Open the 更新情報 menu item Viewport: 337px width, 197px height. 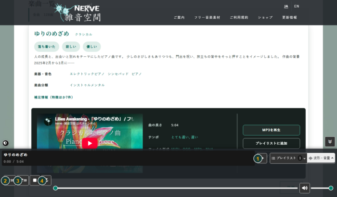289,18
